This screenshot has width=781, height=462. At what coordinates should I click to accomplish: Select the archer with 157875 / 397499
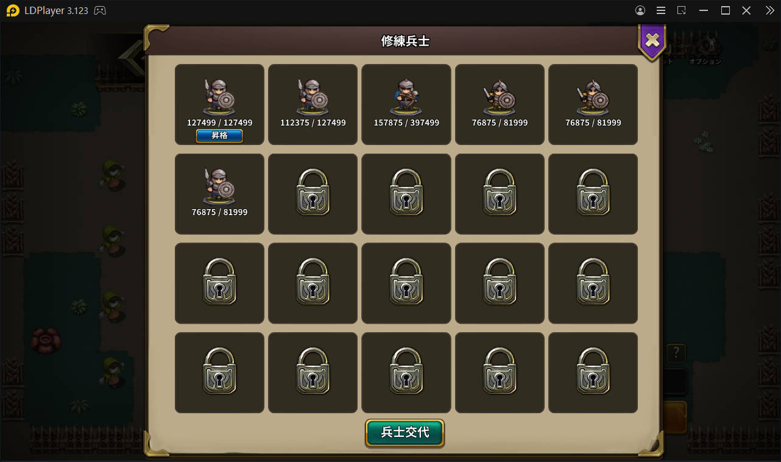point(406,104)
